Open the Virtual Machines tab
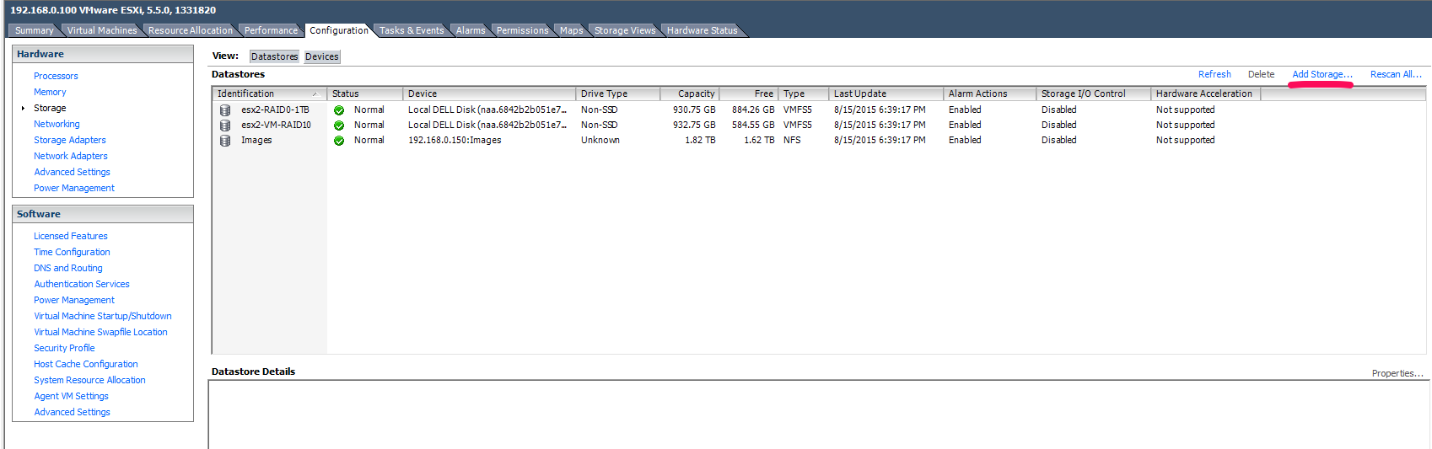Viewport: 1432px width, 449px height. coord(101,30)
